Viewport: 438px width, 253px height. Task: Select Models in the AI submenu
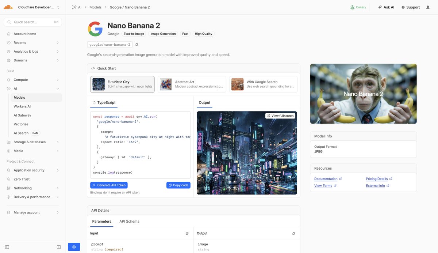tap(36, 98)
